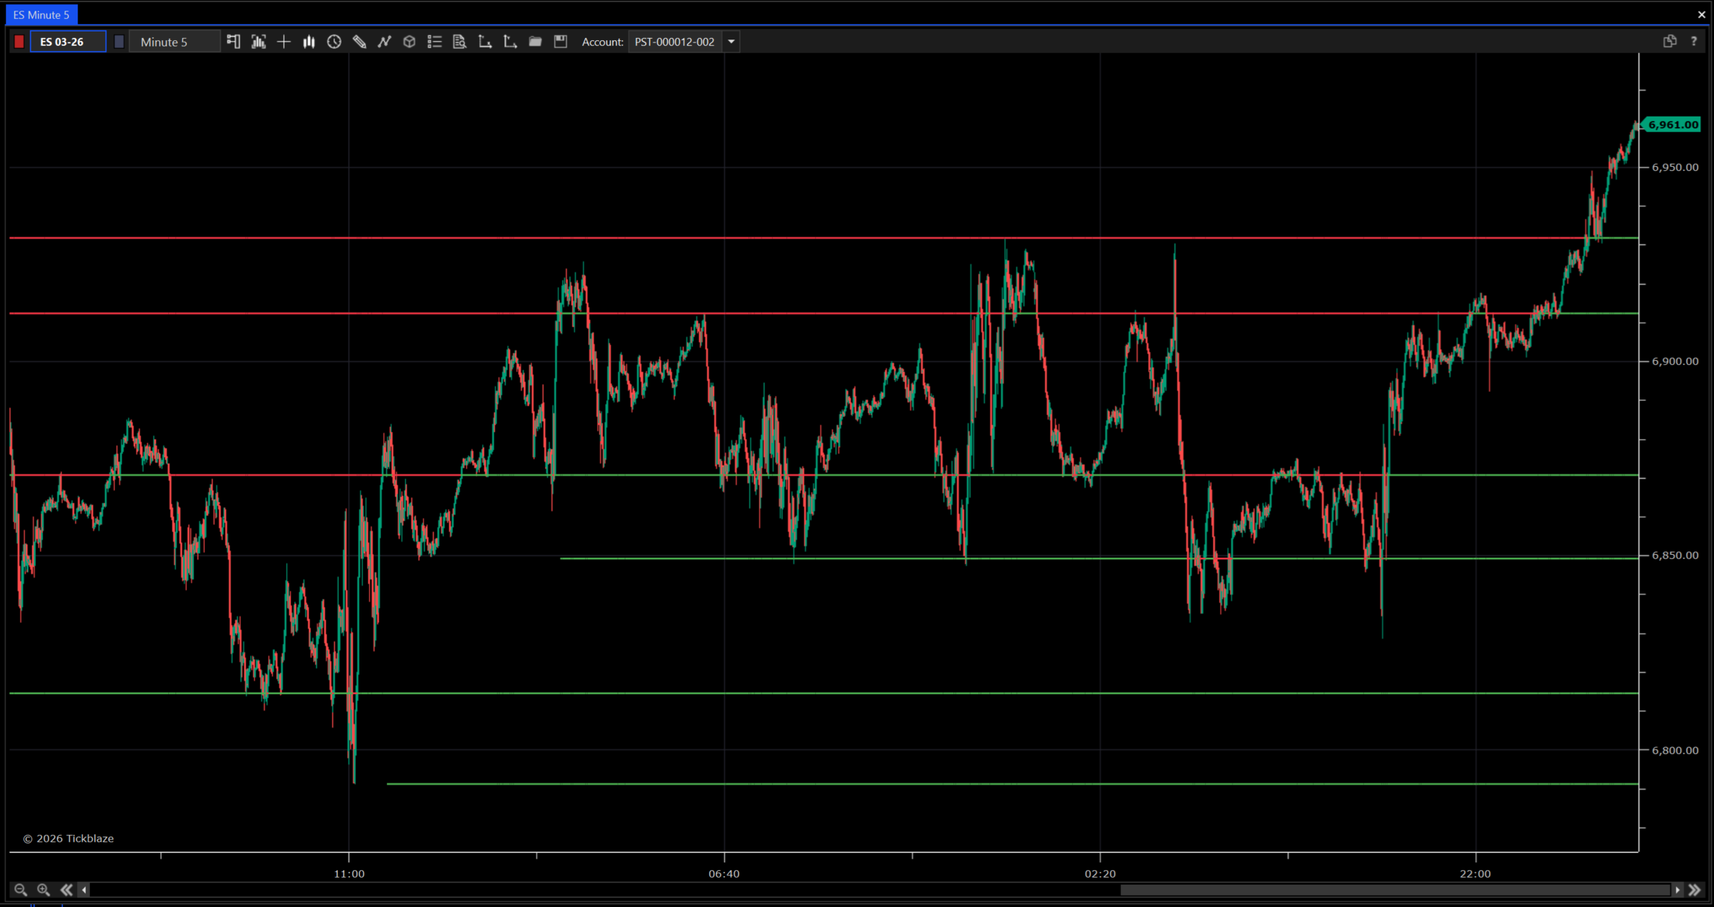The height and width of the screenshot is (907, 1714).
Task: Expand the Account dropdown arrow
Action: point(731,42)
